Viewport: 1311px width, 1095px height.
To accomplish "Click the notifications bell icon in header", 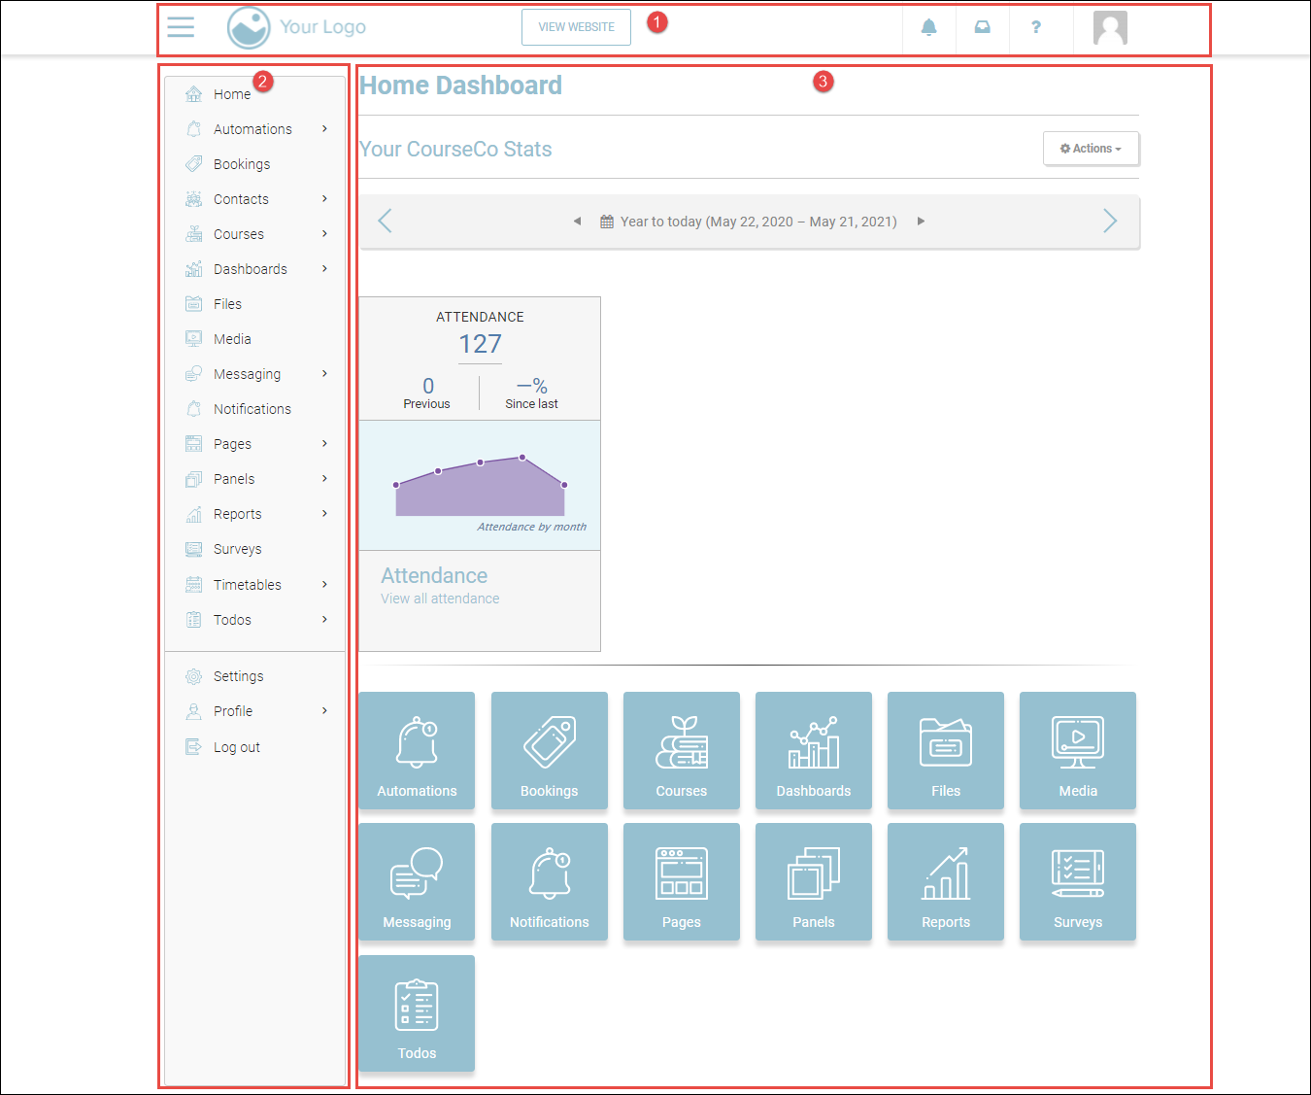I will click(928, 27).
